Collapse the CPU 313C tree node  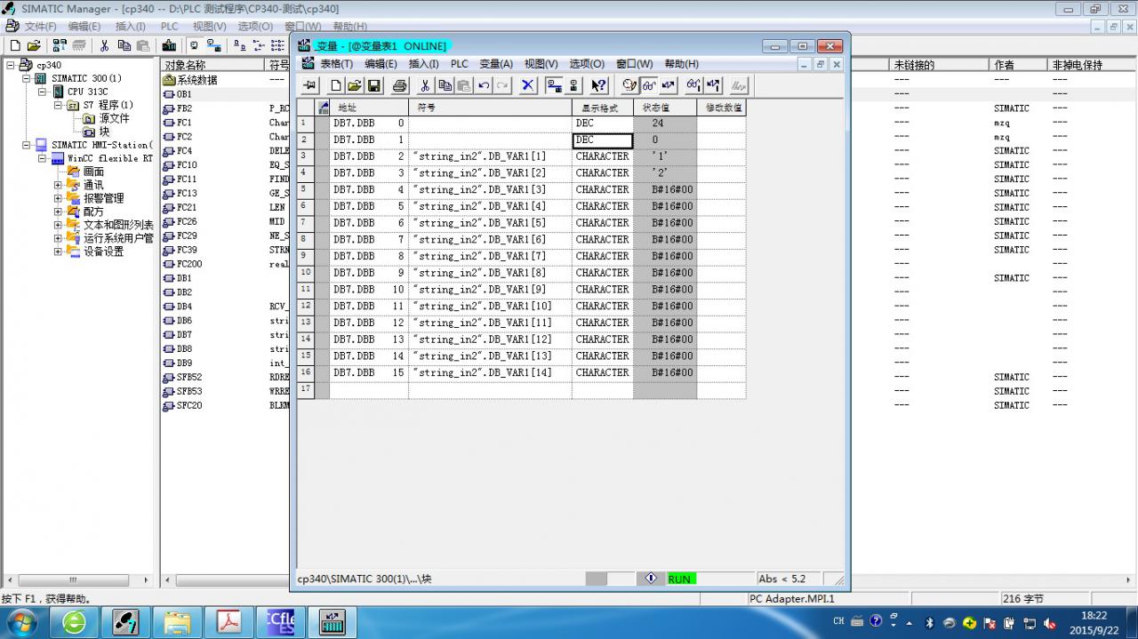click(x=42, y=92)
